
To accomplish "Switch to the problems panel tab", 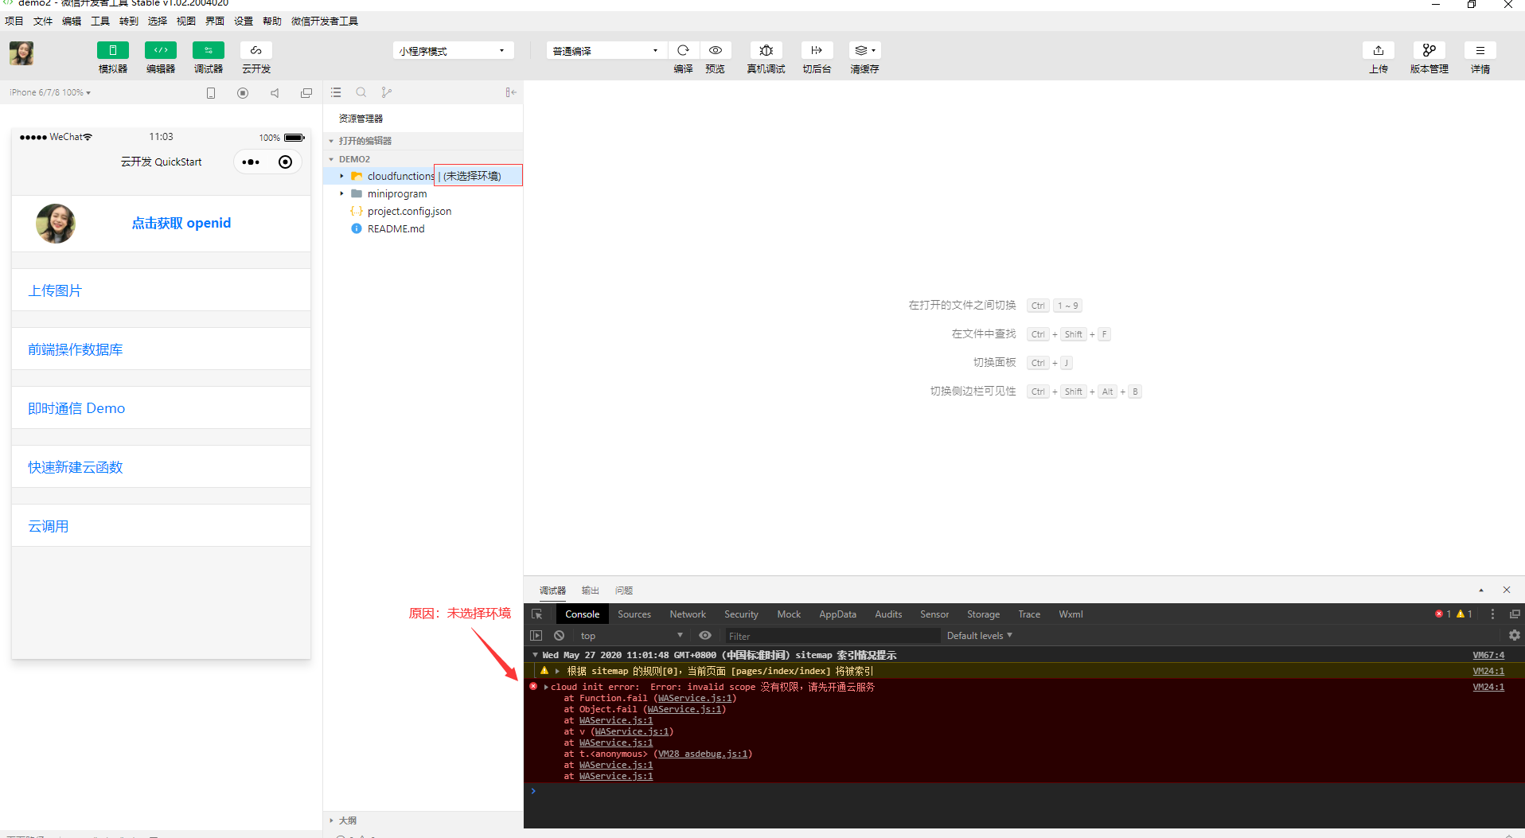I will 623,590.
